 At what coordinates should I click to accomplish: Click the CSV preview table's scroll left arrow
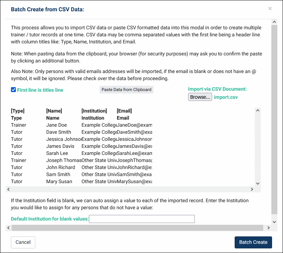tap(8, 189)
